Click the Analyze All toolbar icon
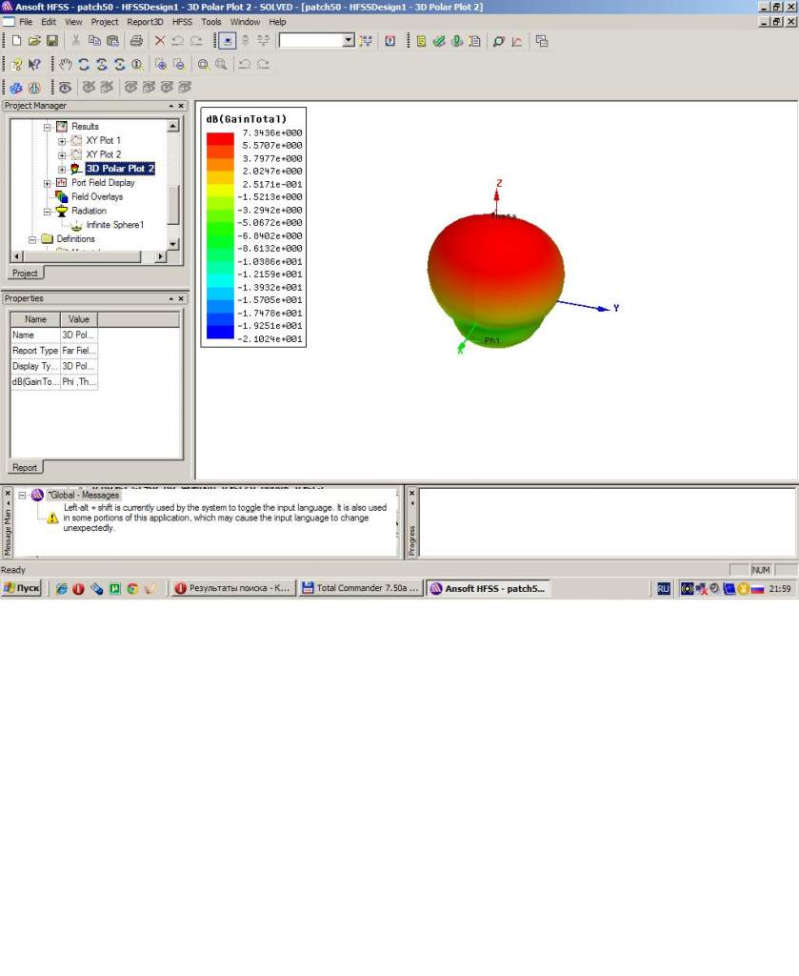The image size is (799, 976). [457, 41]
